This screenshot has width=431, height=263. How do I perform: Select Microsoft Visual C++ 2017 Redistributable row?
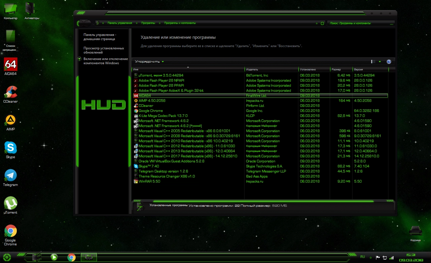click(260, 156)
